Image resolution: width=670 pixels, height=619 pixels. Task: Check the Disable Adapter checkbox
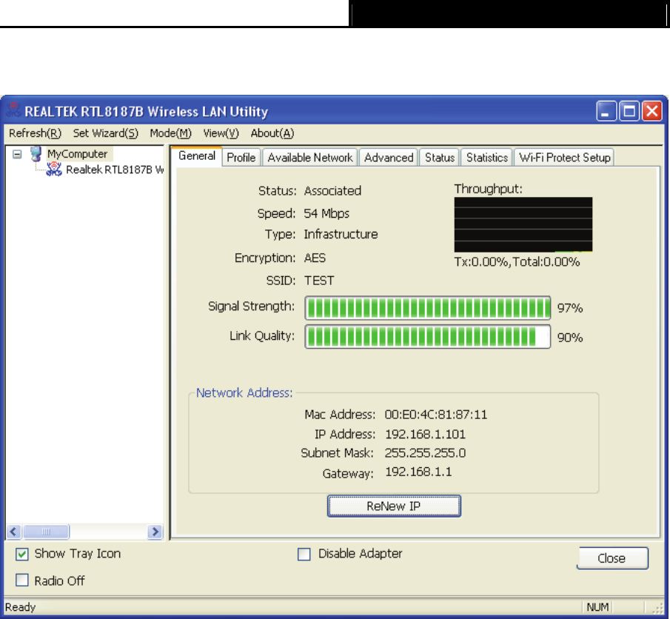coord(304,555)
